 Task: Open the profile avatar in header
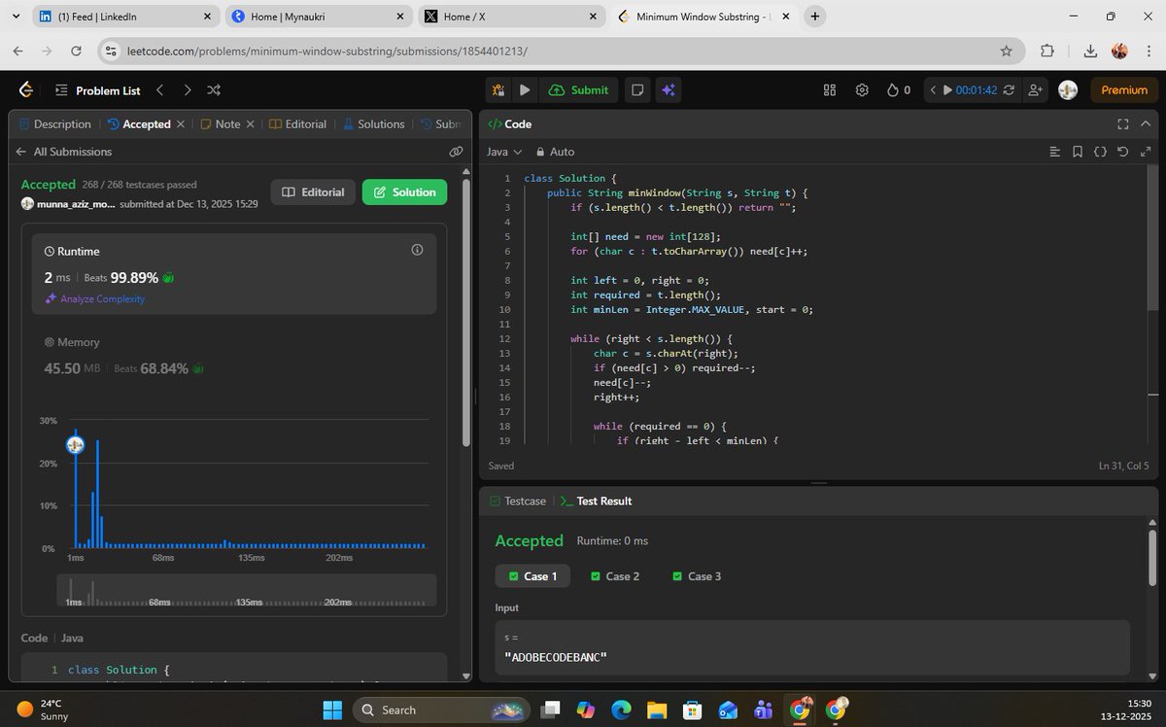point(1068,89)
